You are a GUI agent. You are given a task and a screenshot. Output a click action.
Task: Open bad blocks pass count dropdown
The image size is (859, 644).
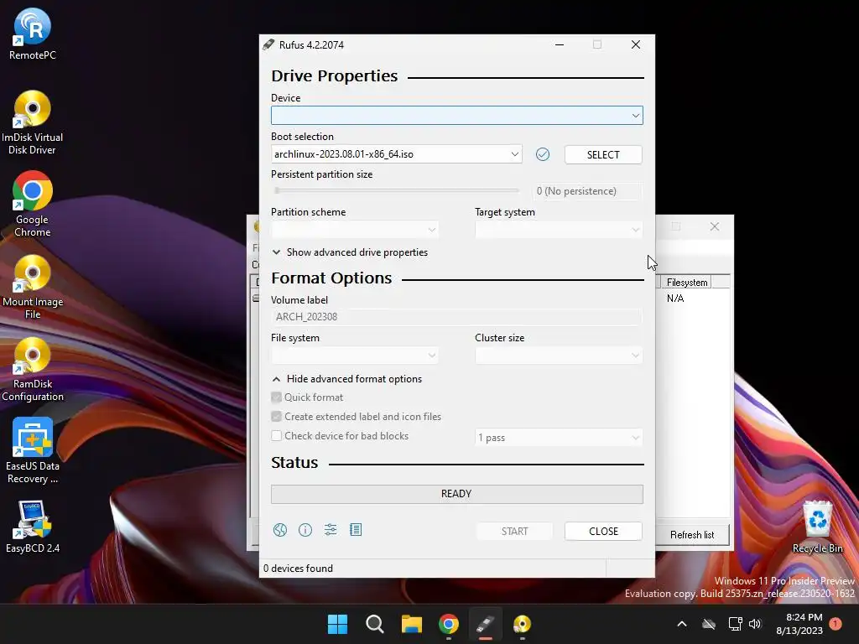coord(559,438)
